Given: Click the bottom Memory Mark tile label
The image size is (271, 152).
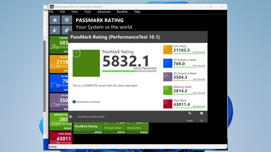Looking at the screenshot, I should [134, 128].
